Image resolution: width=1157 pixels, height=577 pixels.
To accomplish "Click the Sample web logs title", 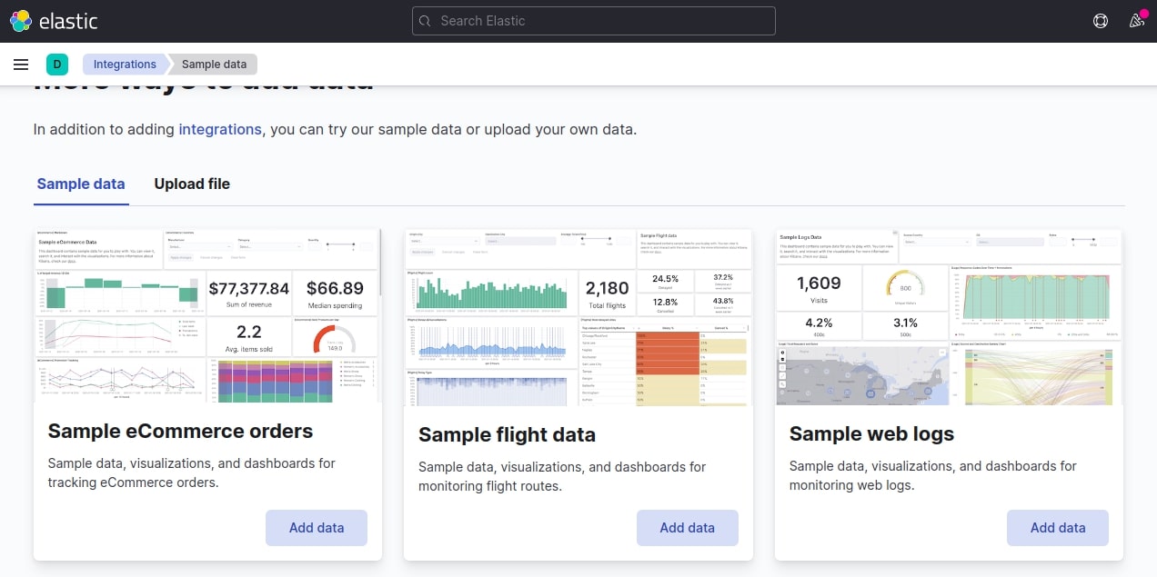I will tap(871, 433).
